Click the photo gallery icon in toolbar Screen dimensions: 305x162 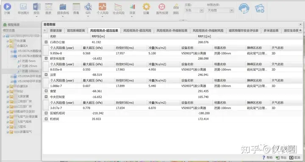pyautogui.click(x=260, y=8)
